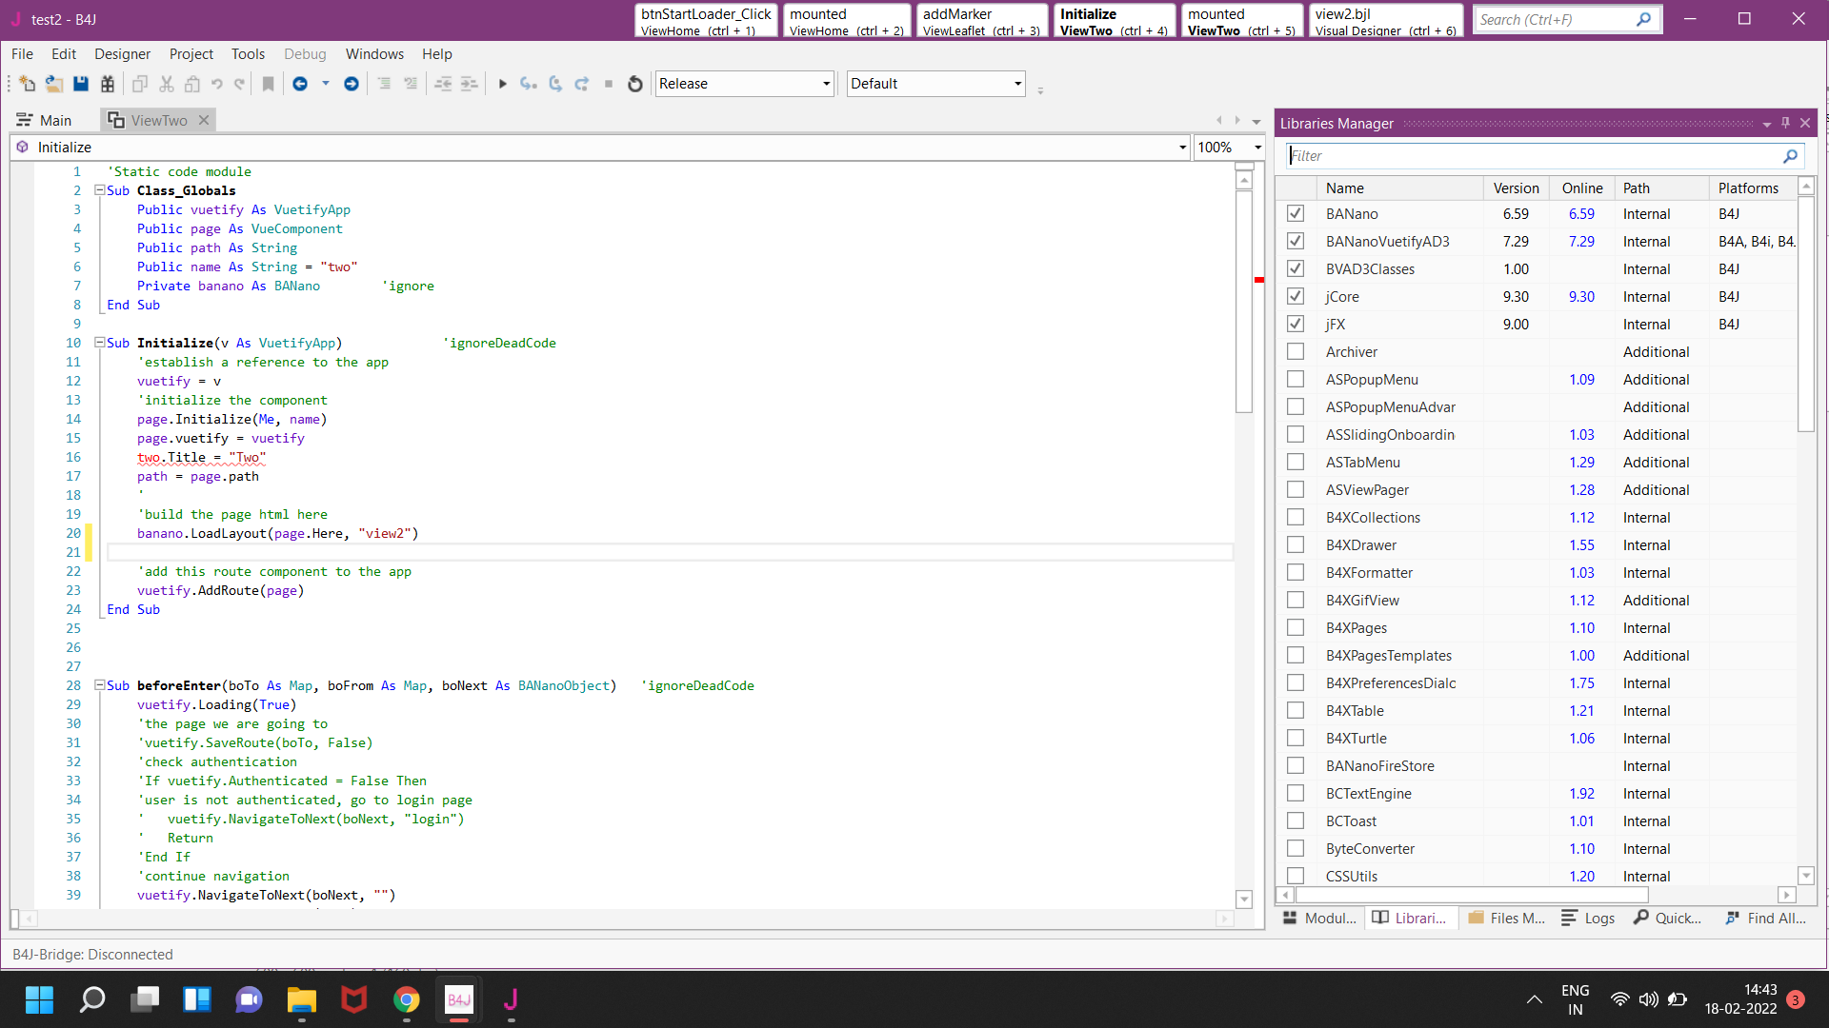Uncheck the BANanoVuetifyAD3 library
The width and height of the screenshot is (1829, 1028).
[x=1295, y=241]
